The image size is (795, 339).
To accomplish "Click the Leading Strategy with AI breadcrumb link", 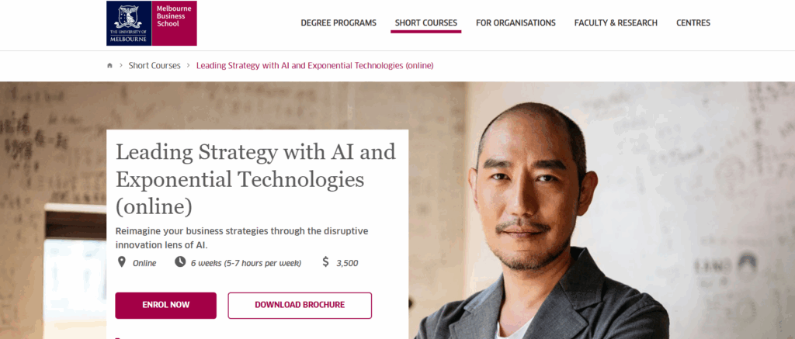I will tap(315, 65).
